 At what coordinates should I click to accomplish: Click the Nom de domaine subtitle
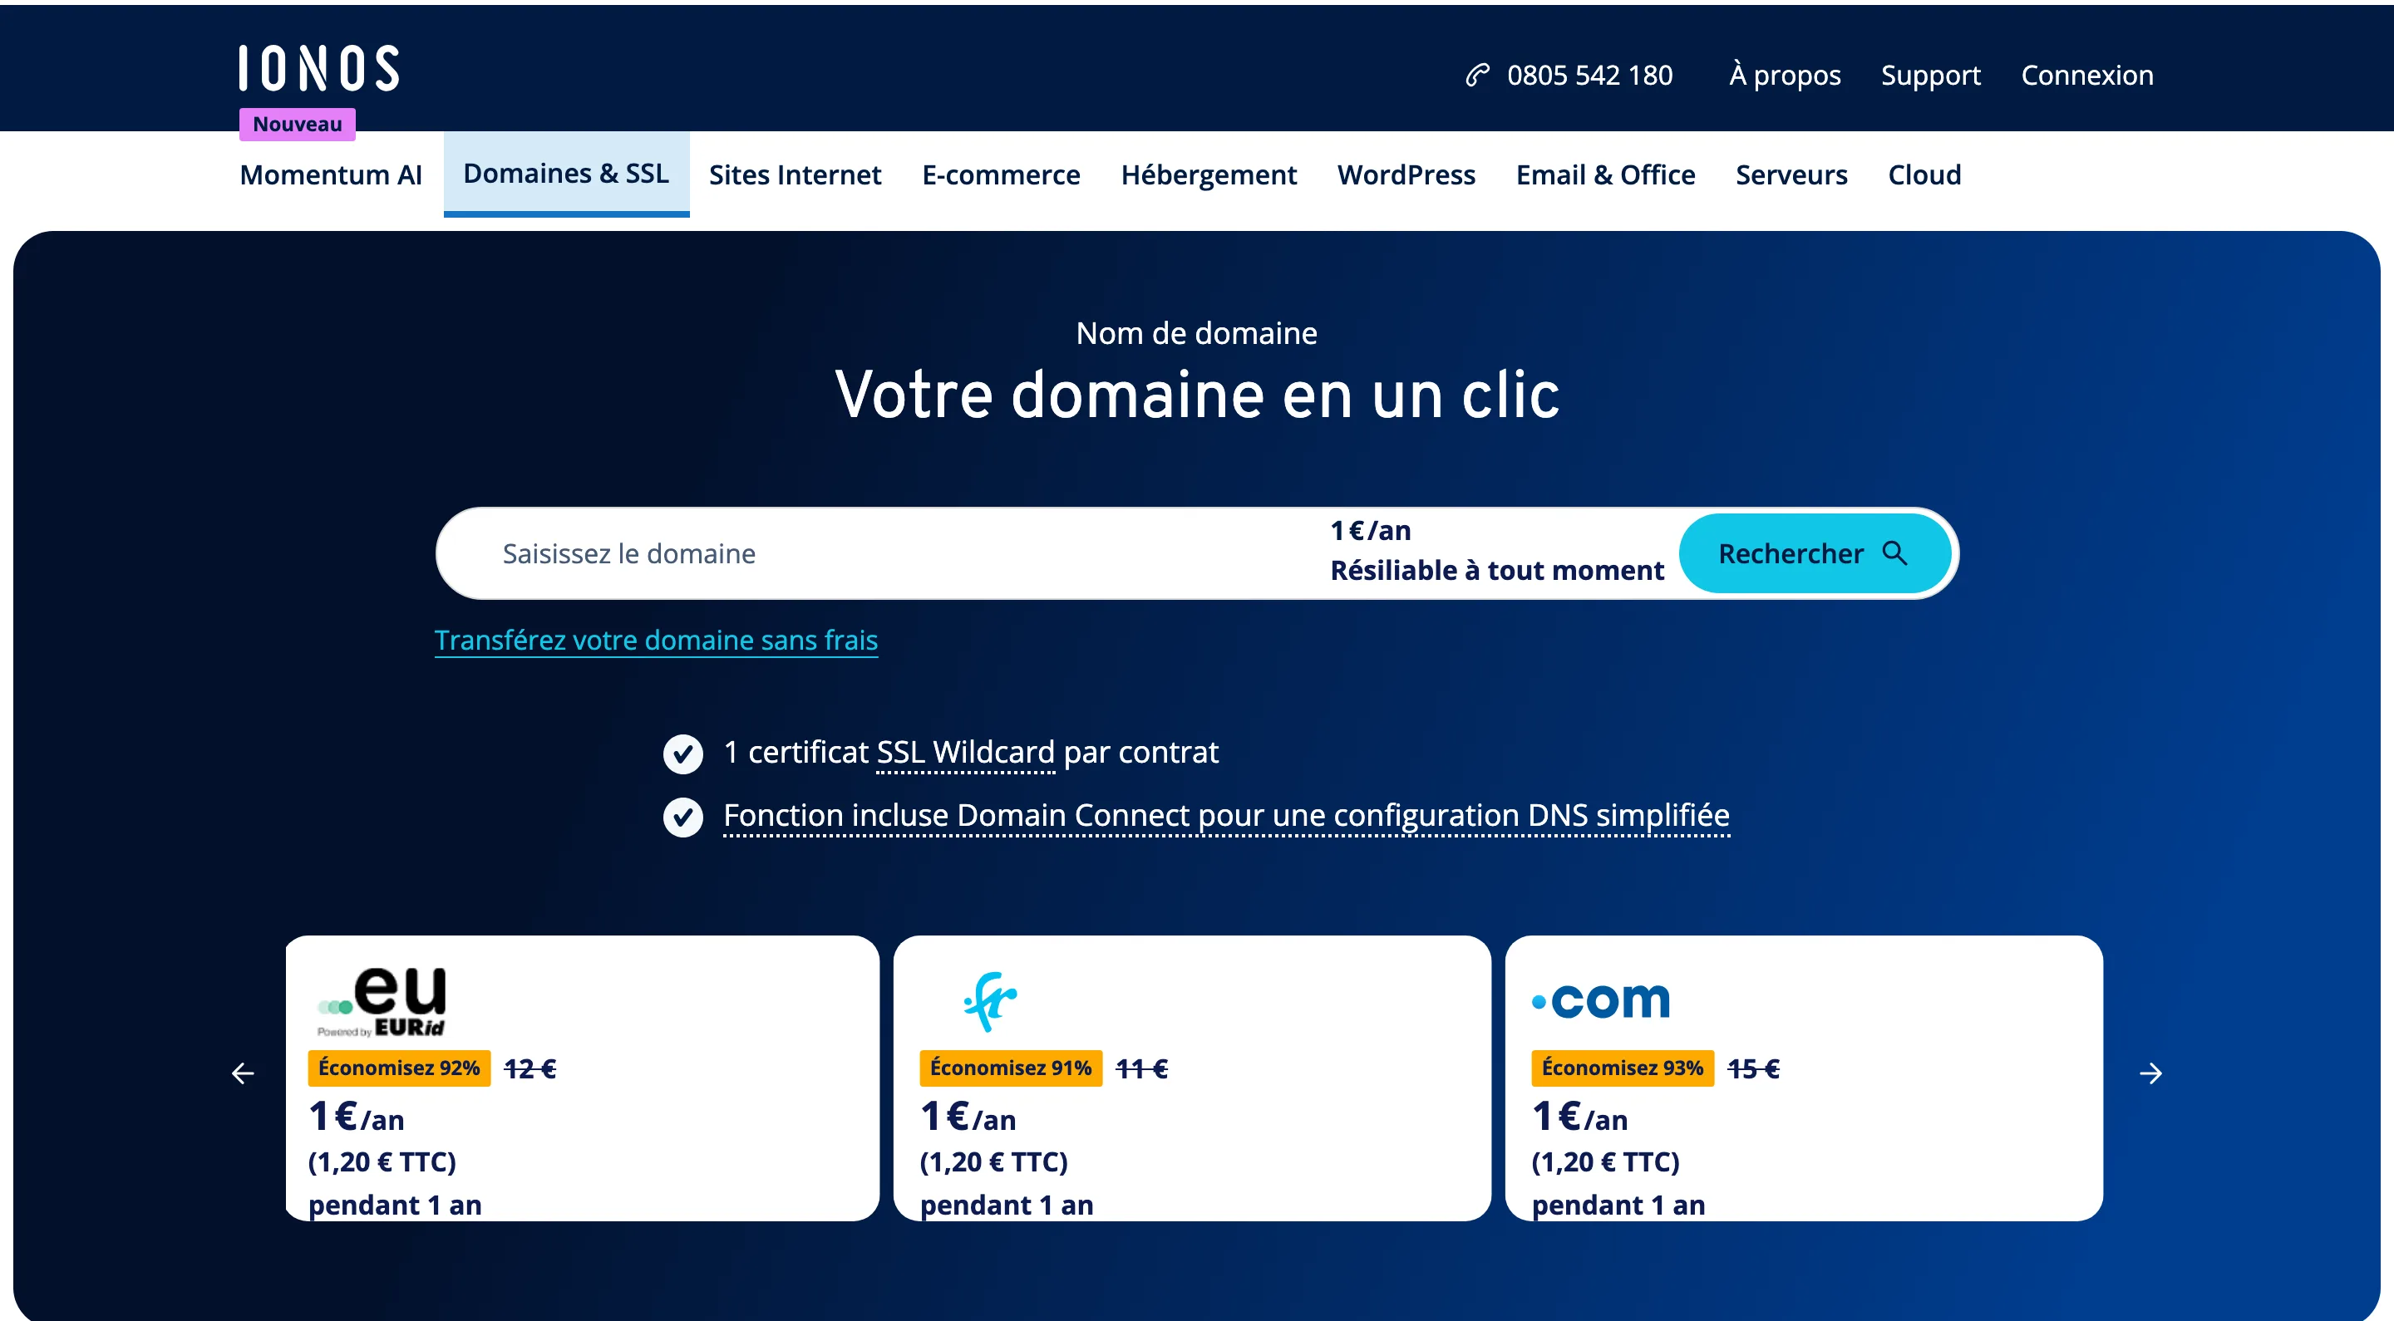click(x=1197, y=332)
